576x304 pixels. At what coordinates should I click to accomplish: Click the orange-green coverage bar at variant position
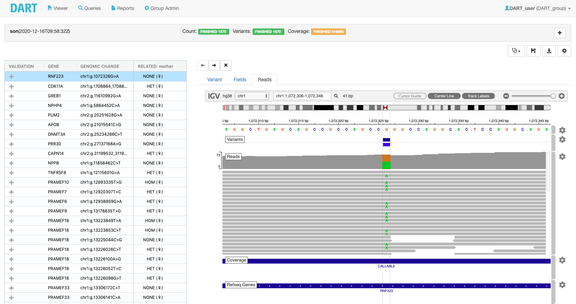(386, 162)
